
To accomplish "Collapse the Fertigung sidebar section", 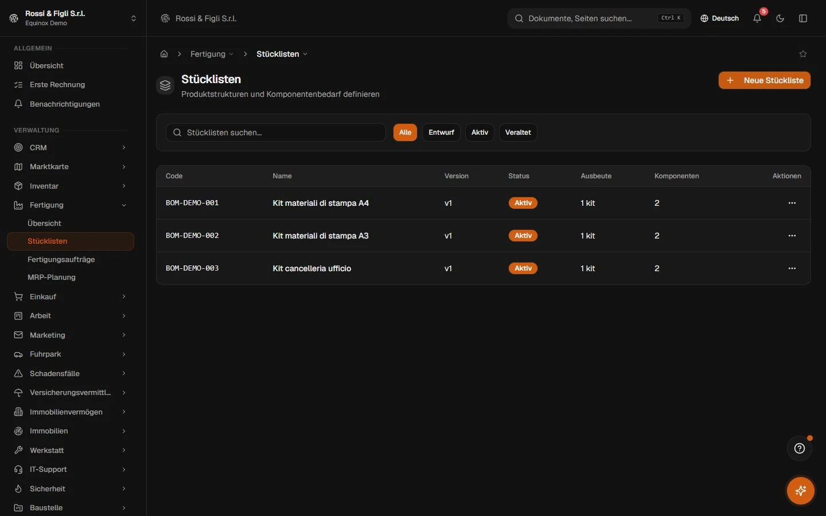I will (x=71, y=205).
